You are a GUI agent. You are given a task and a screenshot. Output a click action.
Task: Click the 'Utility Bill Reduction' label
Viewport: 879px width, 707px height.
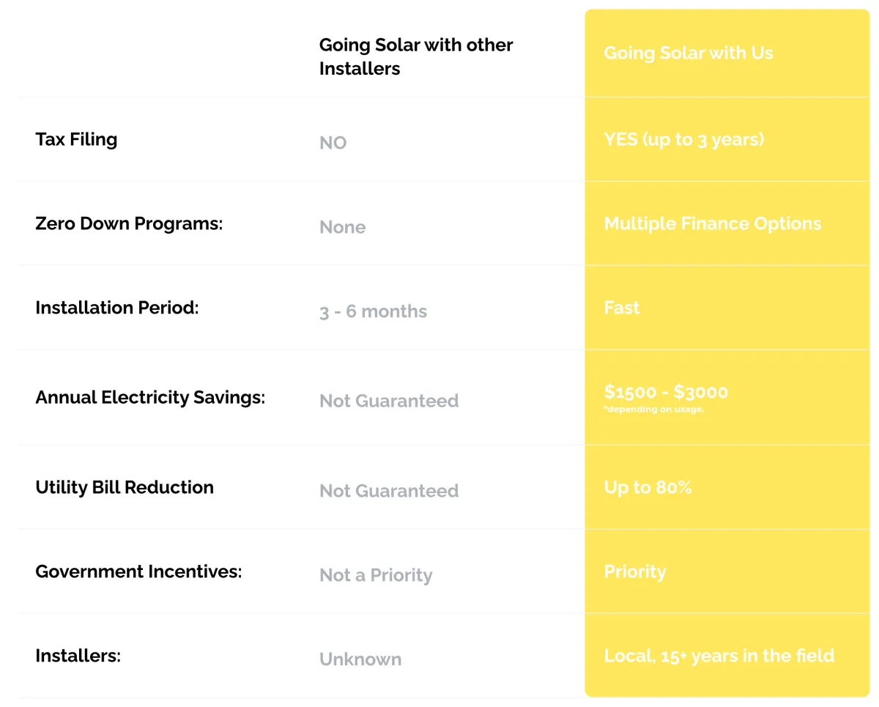tap(125, 487)
